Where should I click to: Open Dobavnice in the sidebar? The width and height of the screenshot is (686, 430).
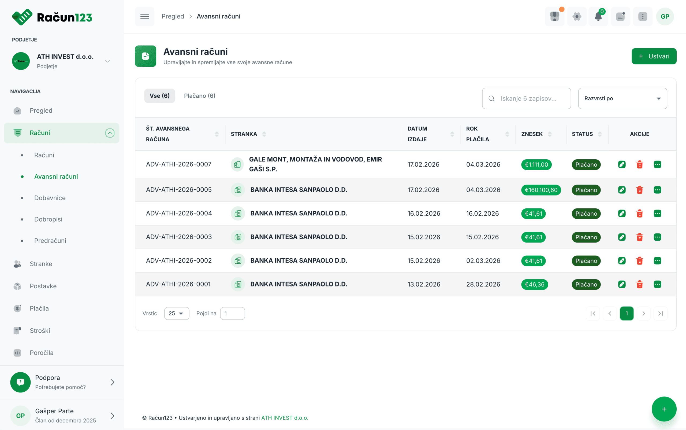pos(50,198)
